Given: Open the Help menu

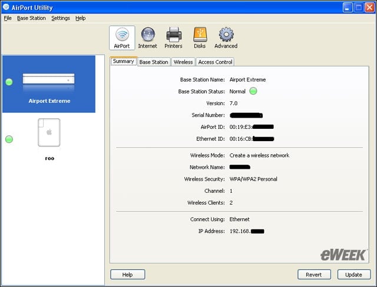Looking at the screenshot, I should (x=81, y=18).
